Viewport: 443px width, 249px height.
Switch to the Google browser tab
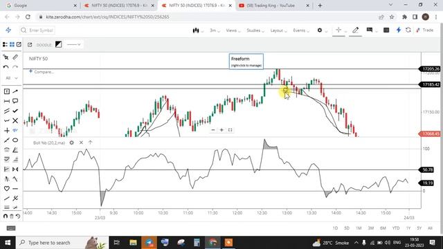pos(41,6)
